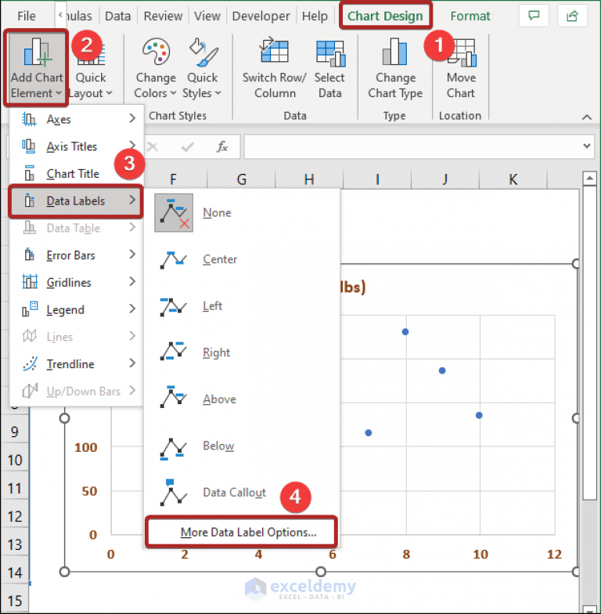Switch to the View tab
Image resolution: width=601 pixels, height=614 pixels.
coord(207,16)
